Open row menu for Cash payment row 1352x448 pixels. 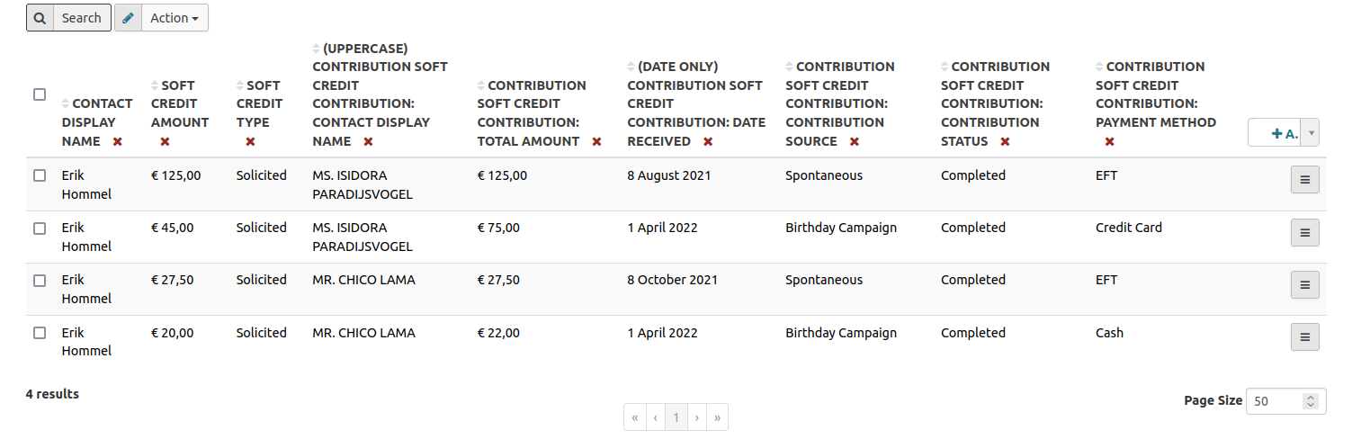tap(1304, 337)
